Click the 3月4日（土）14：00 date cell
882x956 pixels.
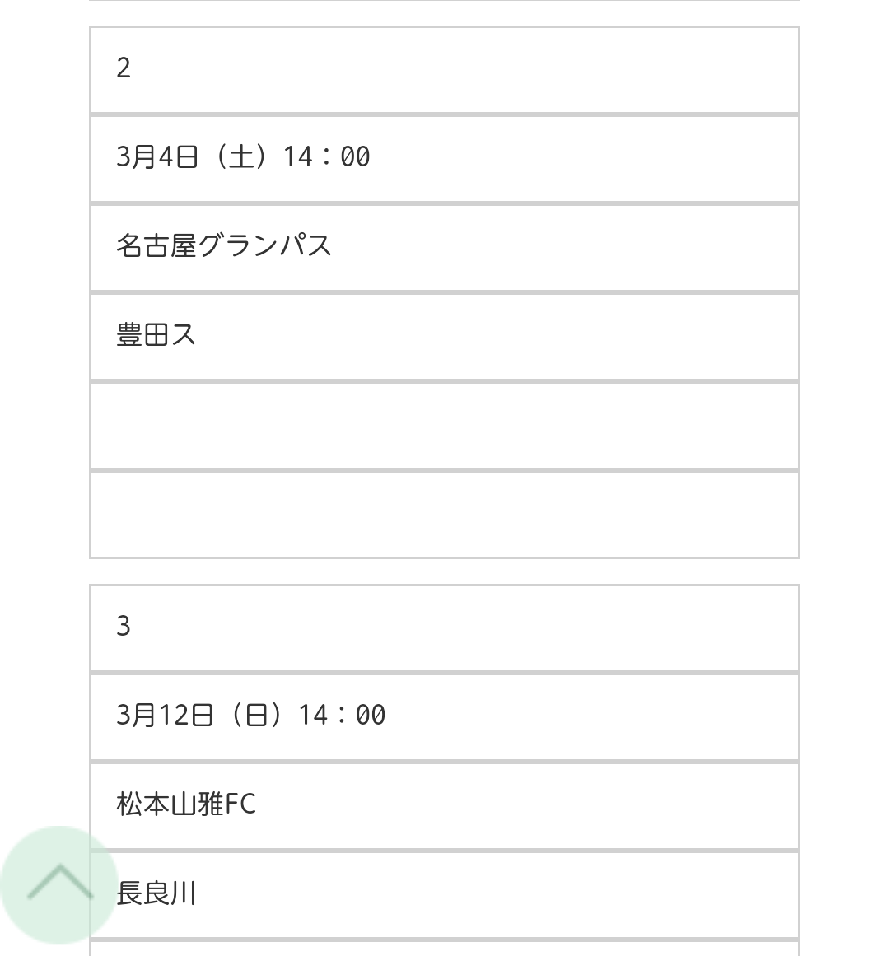[x=445, y=159]
